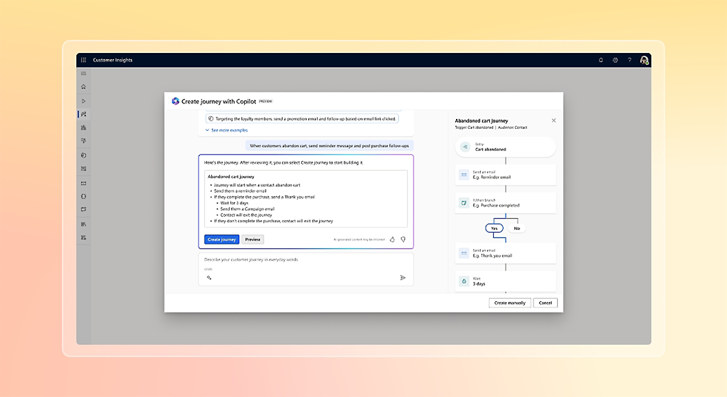Select the E.g. Purchase completed tile

pos(506,203)
